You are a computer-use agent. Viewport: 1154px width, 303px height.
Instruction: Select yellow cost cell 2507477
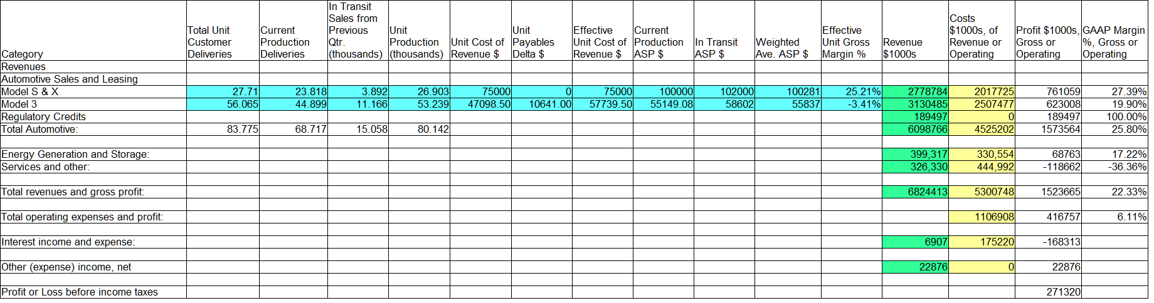click(x=982, y=105)
